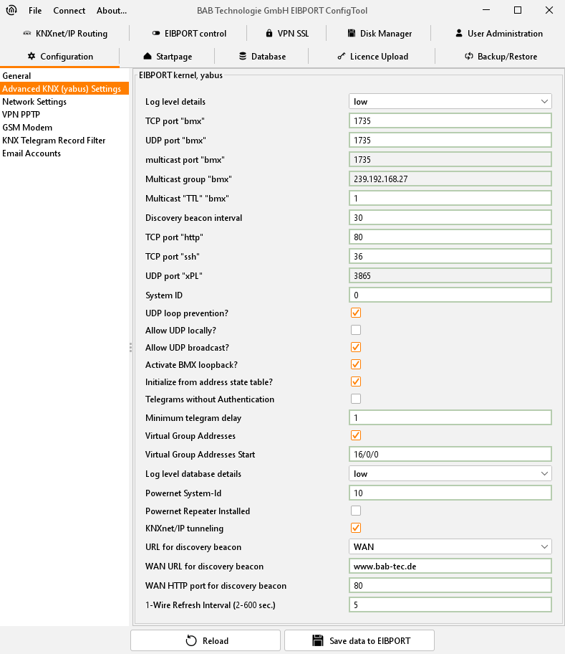This screenshot has height=654, width=565.
Task: Click the Database stack icon
Action: tap(243, 57)
